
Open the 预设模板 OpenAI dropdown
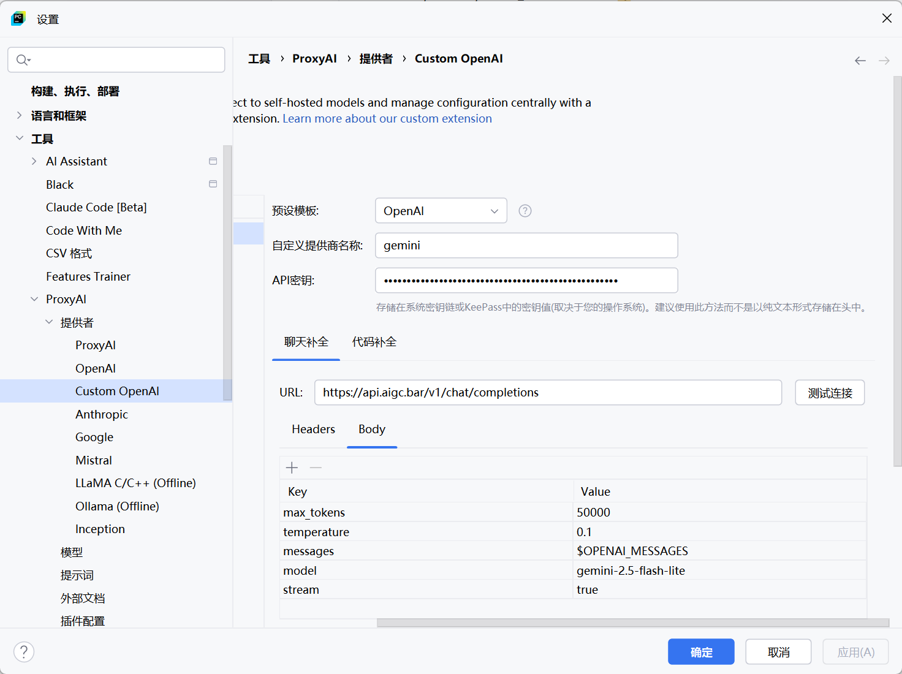pos(441,211)
